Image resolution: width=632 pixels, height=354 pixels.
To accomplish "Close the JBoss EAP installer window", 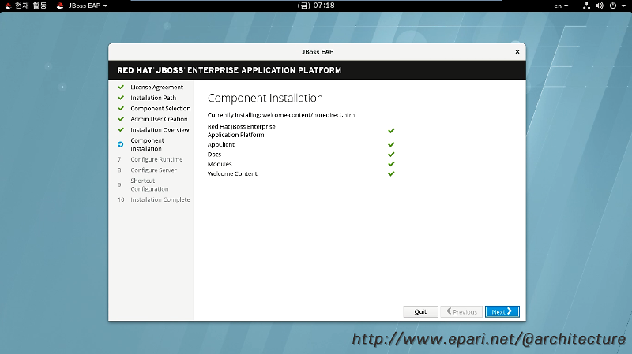I will [517, 52].
